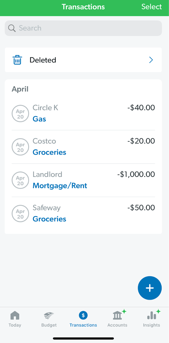Screen dimensions: 169x343
Task: View the Insights bar chart icon
Action: (x=151, y=315)
